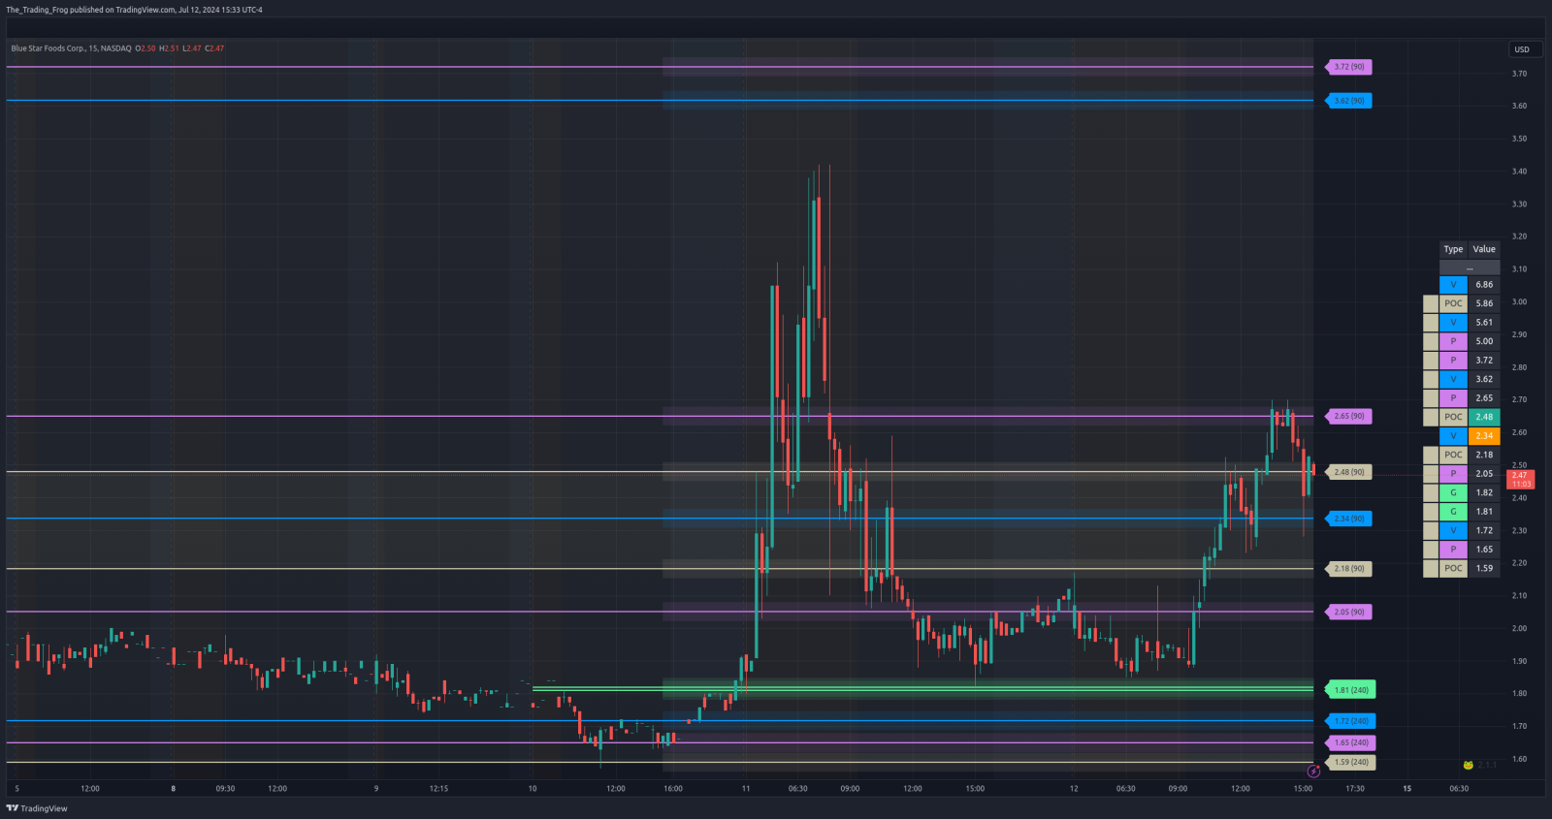Image resolution: width=1552 pixels, height=819 pixels.
Task: Click the 1.81 (240) green level label
Action: [x=1350, y=690]
